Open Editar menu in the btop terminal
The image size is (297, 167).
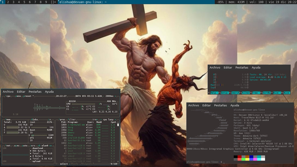(x=21, y=92)
